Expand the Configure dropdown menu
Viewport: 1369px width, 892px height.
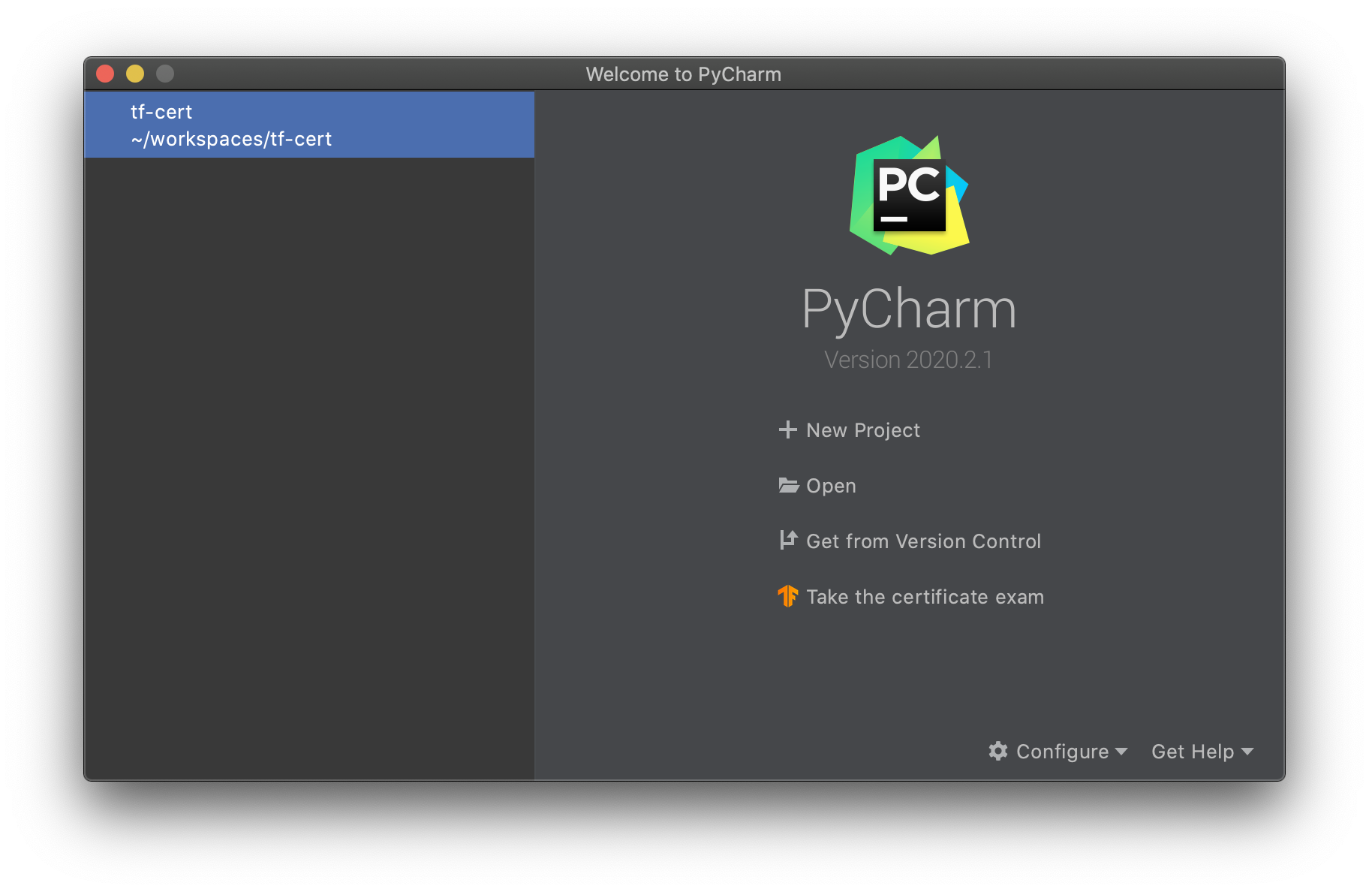tap(1058, 752)
